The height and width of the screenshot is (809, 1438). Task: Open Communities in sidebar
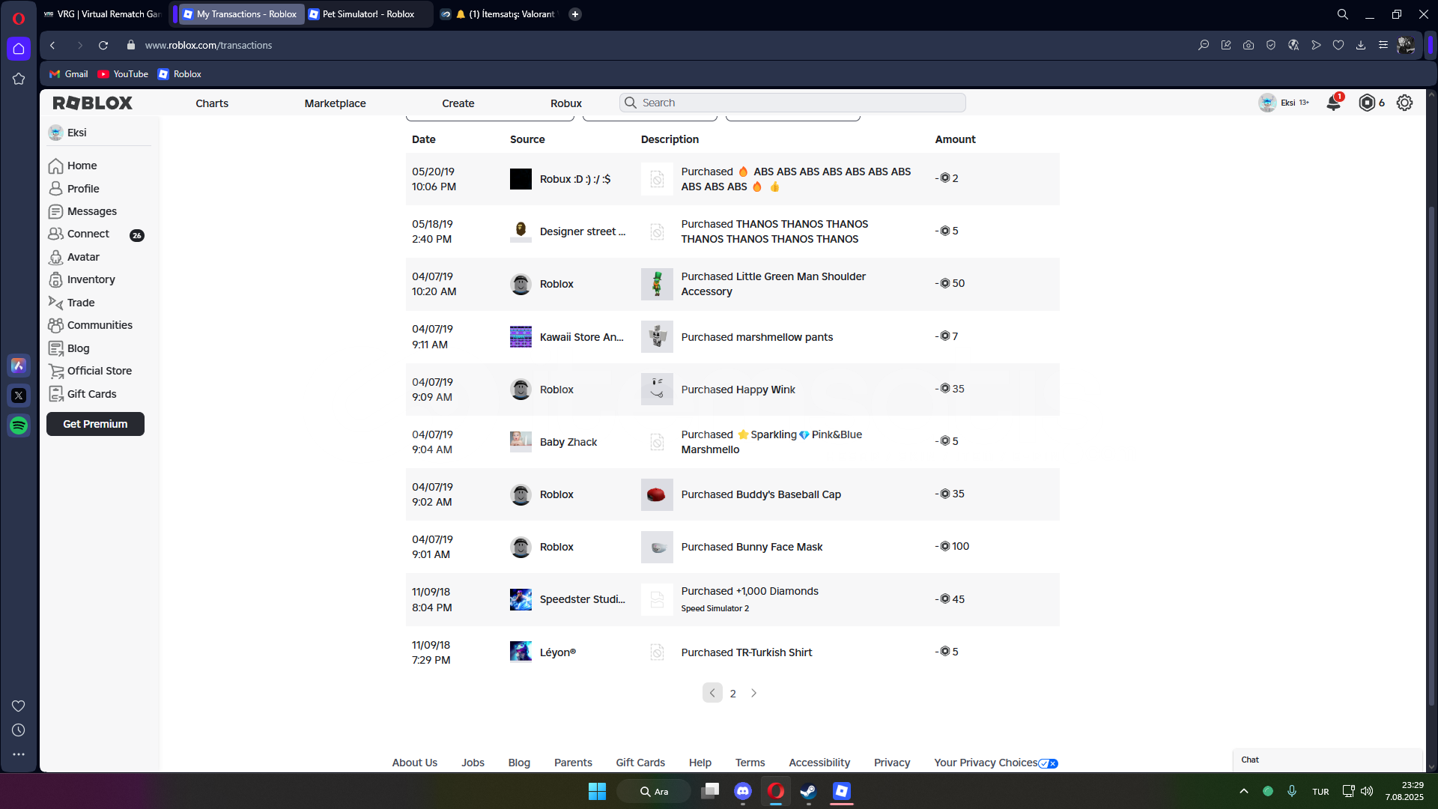coord(90,325)
